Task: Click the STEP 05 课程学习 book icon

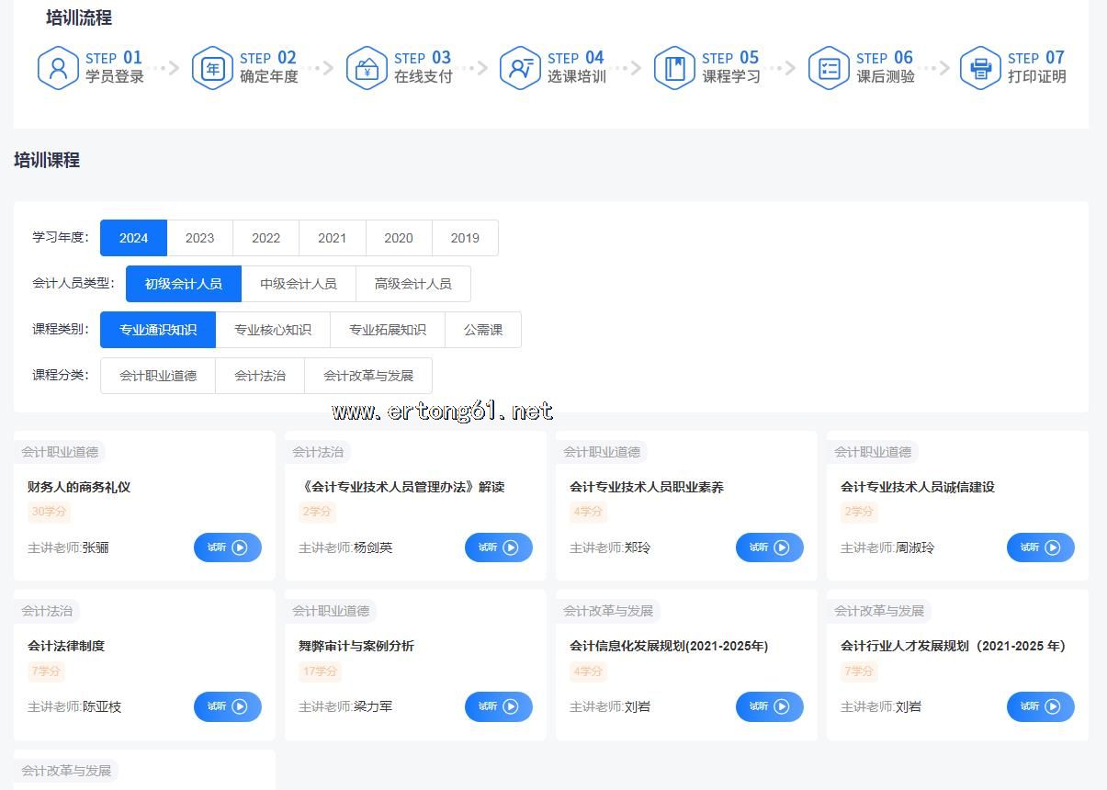Action: [x=674, y=68]
